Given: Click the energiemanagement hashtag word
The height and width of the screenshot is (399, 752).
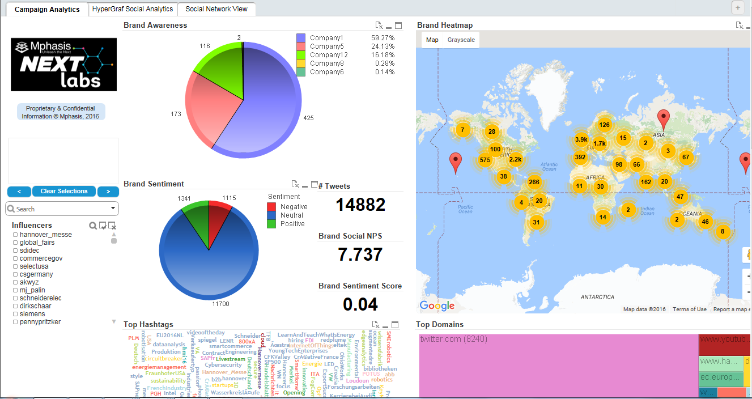Looking at the screenshot, I should coord(159,367).
